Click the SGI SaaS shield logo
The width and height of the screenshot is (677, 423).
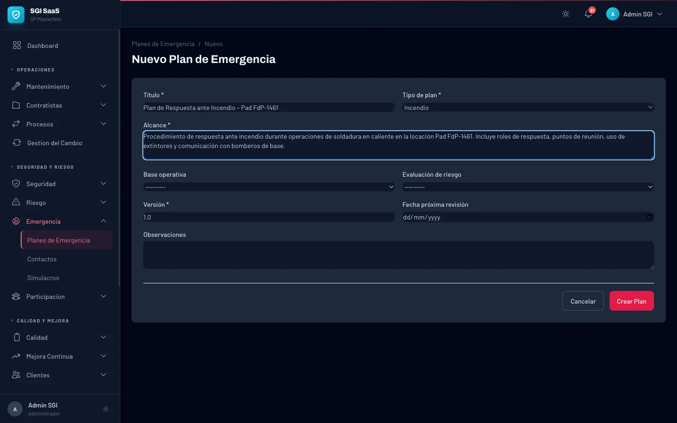tap(16, 15)
